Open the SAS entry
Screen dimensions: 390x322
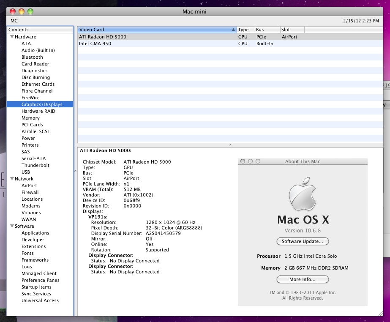tap(26, 152)
